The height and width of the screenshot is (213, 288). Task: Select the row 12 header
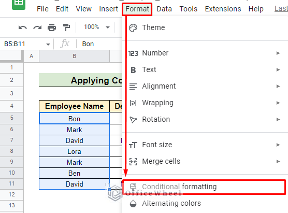(x=11, y=194)
